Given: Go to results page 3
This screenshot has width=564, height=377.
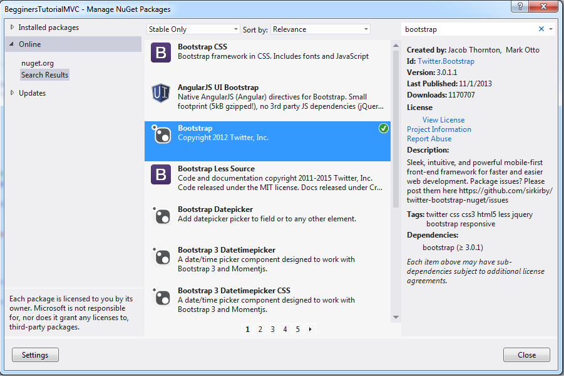Looking at the screenshot, I should click(x=273, y=329).
